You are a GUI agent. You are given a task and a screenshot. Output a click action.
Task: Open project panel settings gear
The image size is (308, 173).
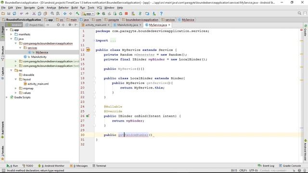coord(70,25)
